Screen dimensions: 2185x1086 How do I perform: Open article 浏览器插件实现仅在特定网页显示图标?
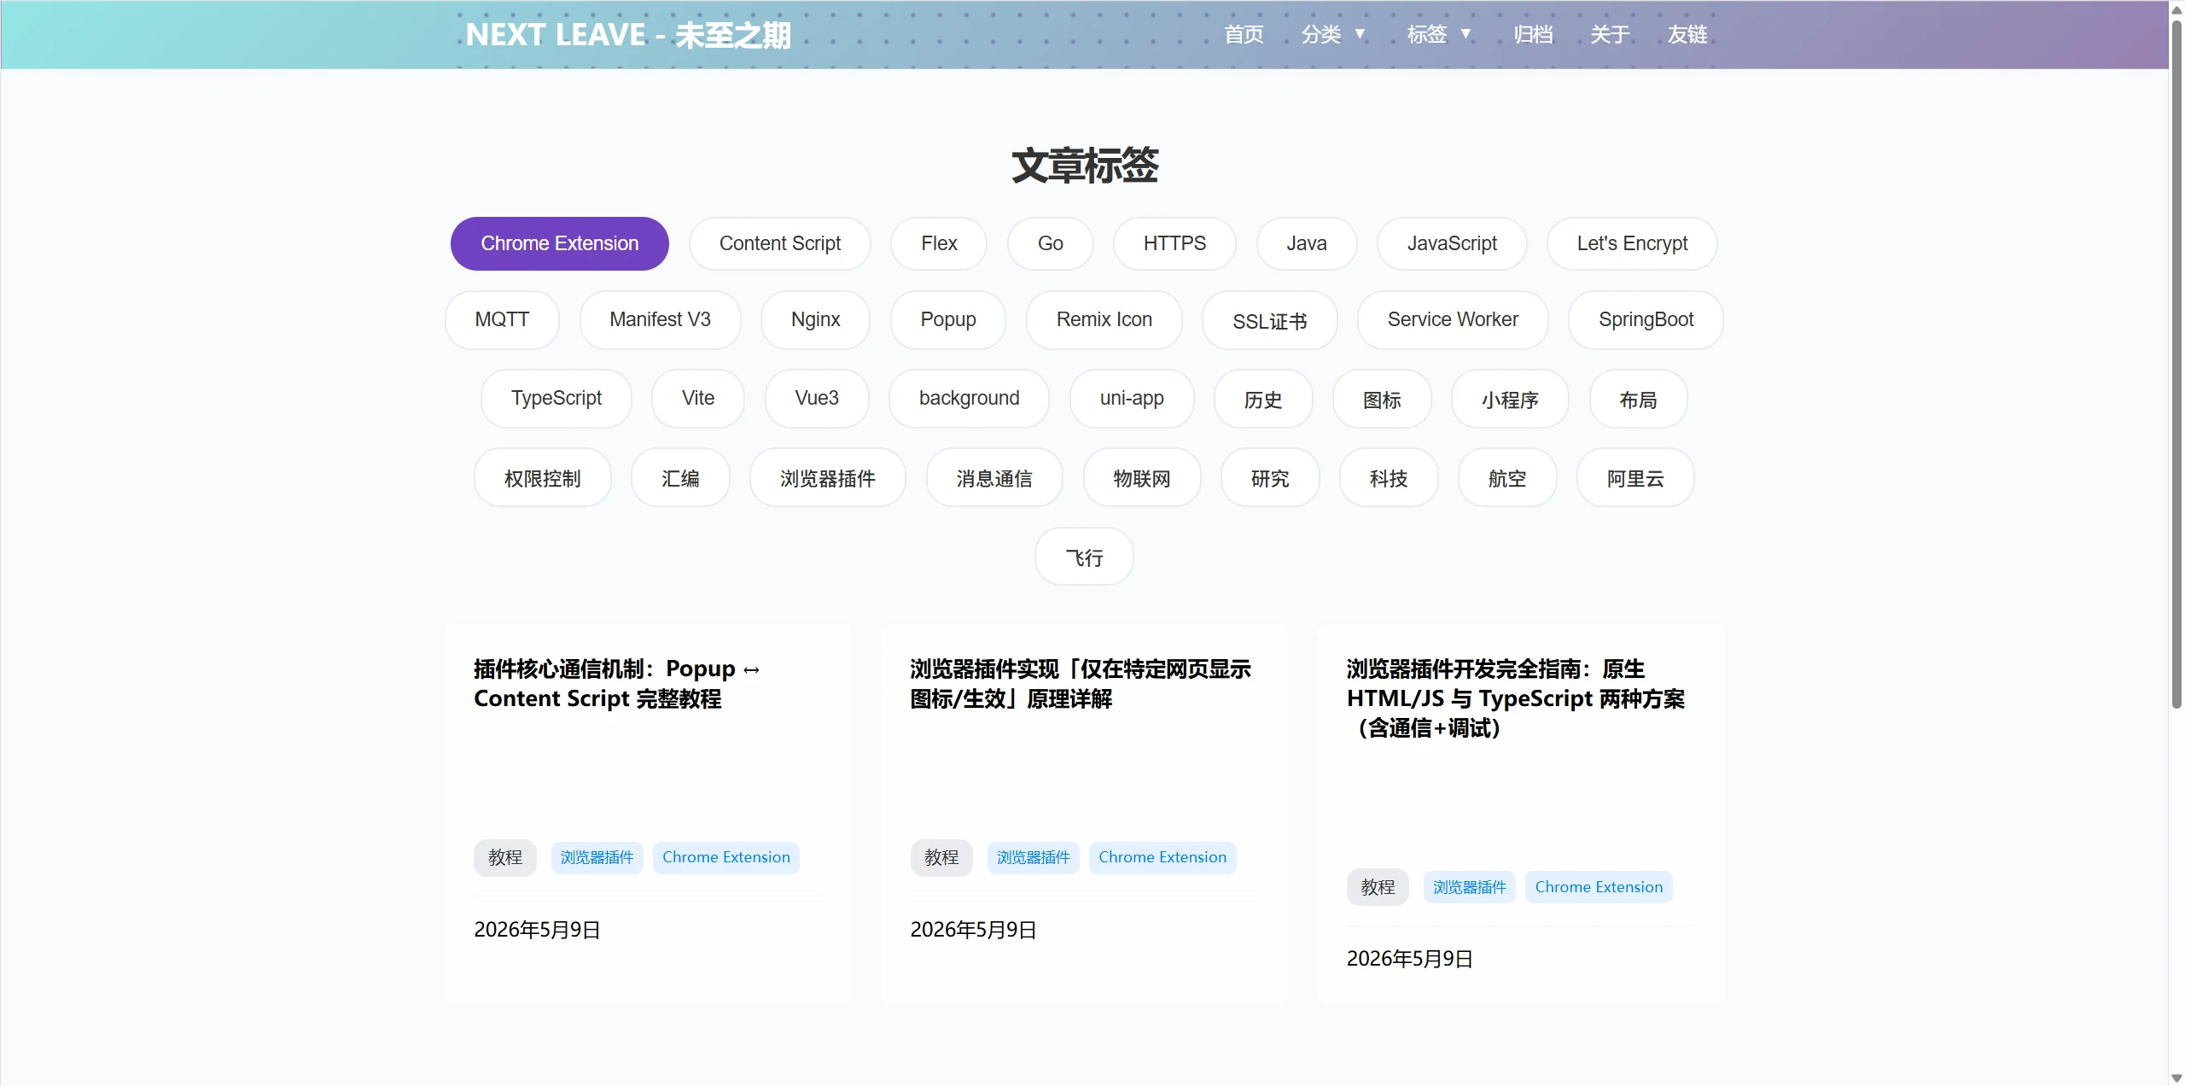click(1081, 683)
